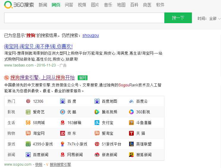
Task: Click the 游戏 row label
Action: pos(11,144)
